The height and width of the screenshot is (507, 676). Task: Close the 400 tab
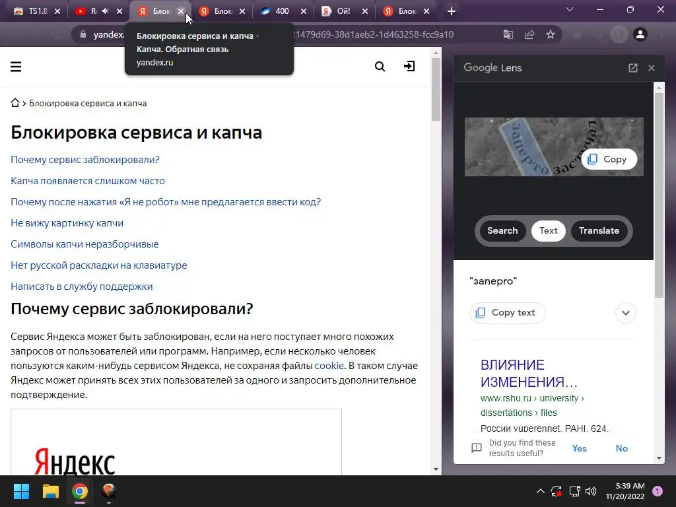click(x=304, y=11)
